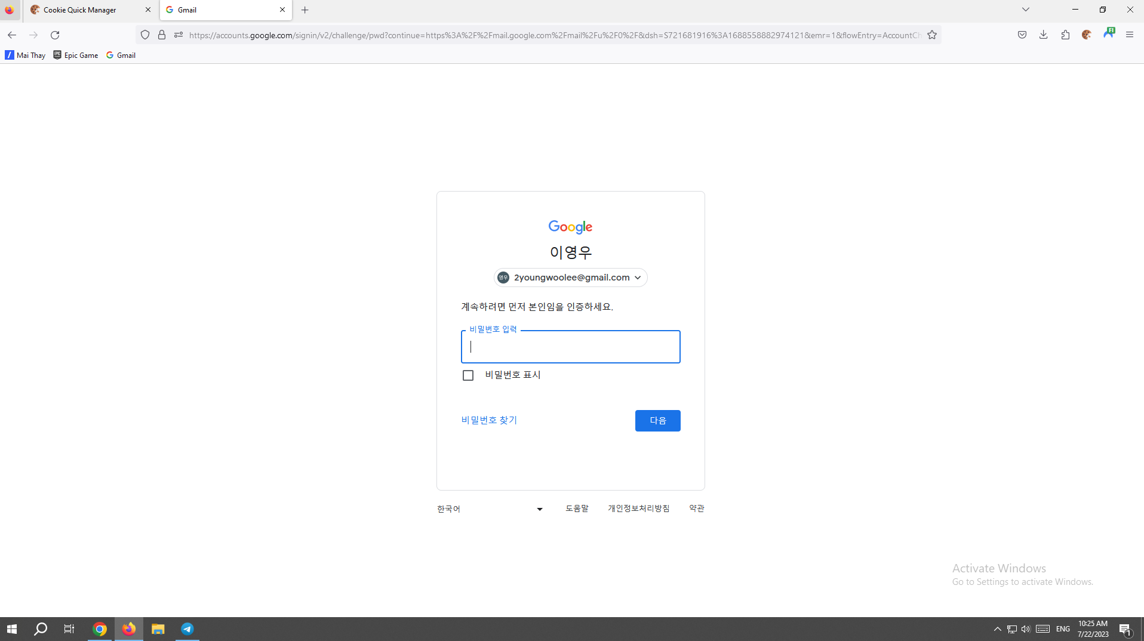This screenshot has height=641, width=1144.
Task: Open the clock showing 10:25 AM
Action: [1093, 629]
